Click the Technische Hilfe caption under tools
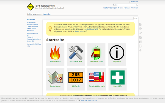 pyautogui.click(x=76, y=62)
